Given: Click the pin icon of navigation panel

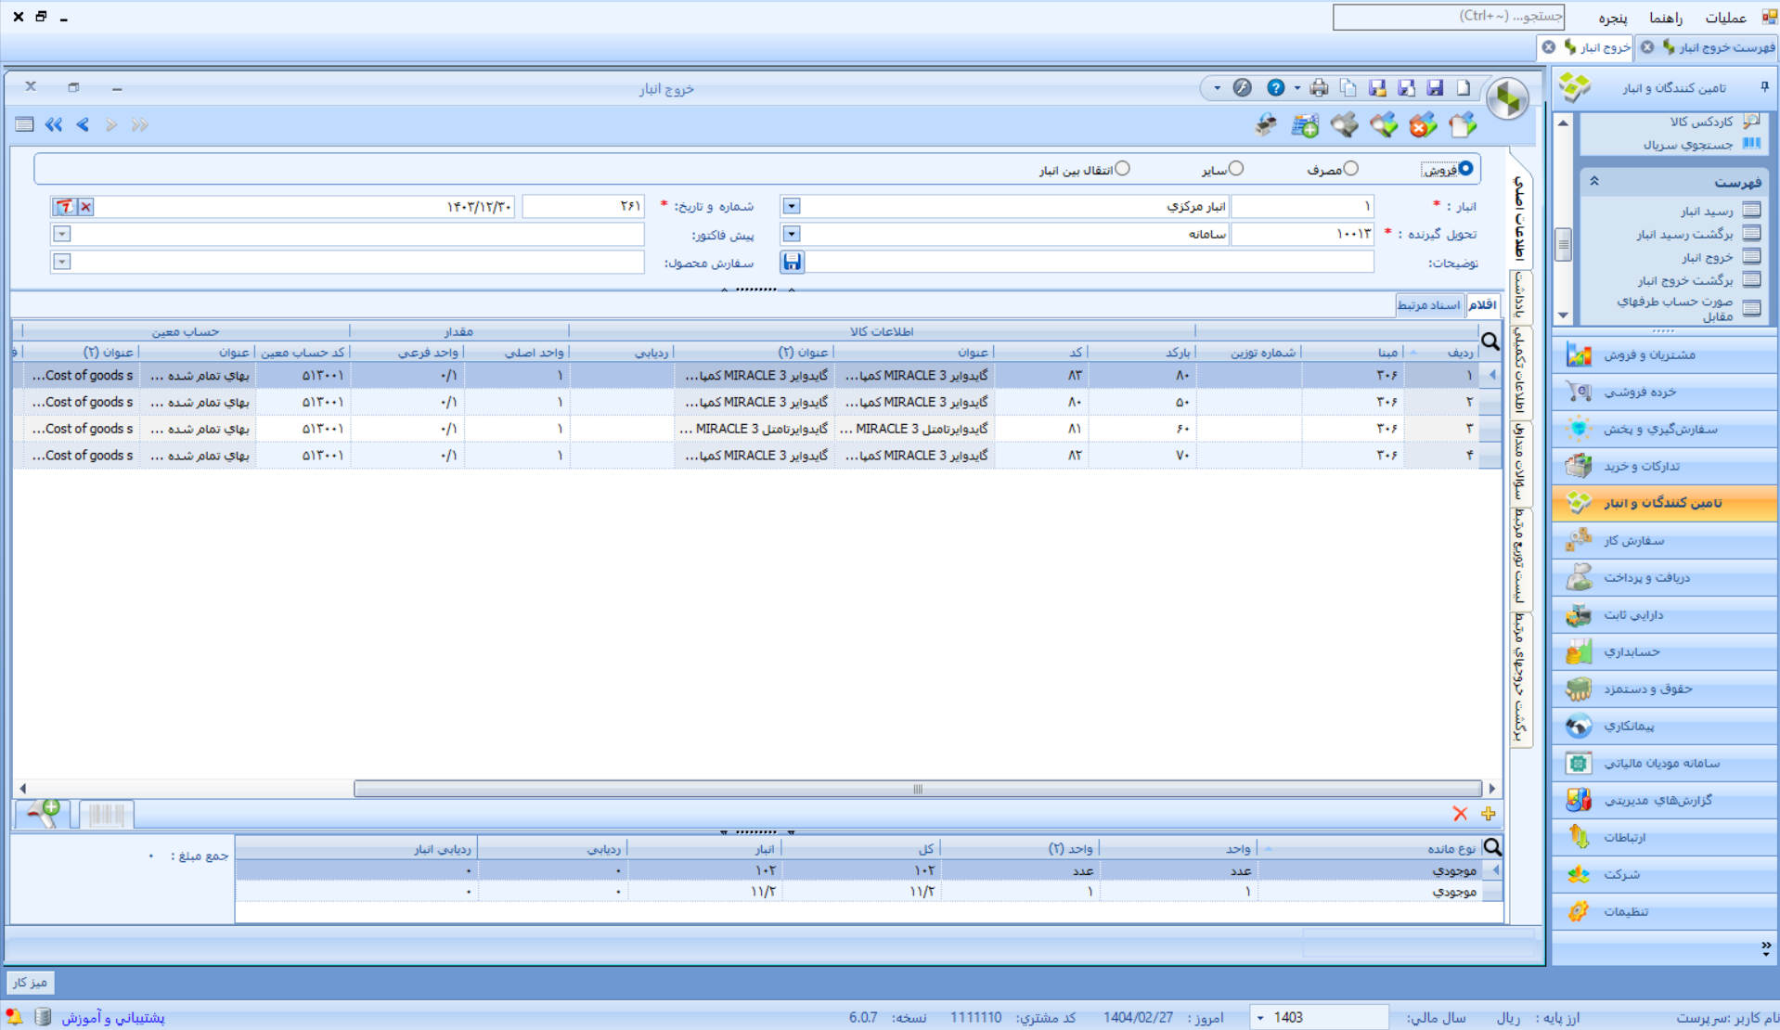Looking at the screenshot, I should (1765, 87).
